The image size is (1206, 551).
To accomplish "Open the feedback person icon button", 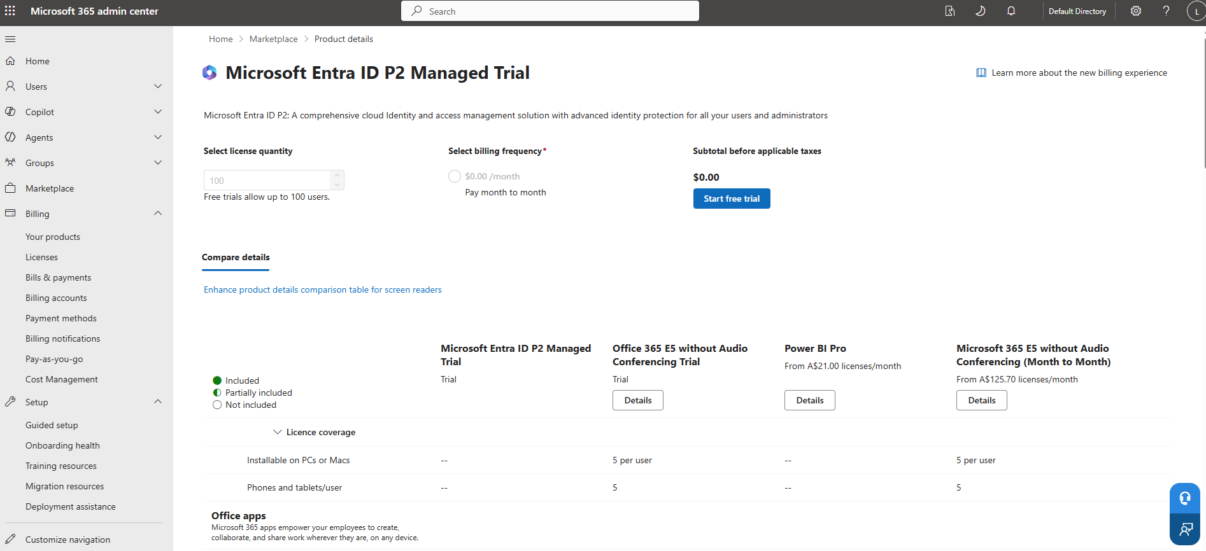I will pyautogui.click(x=1185, y=529).
